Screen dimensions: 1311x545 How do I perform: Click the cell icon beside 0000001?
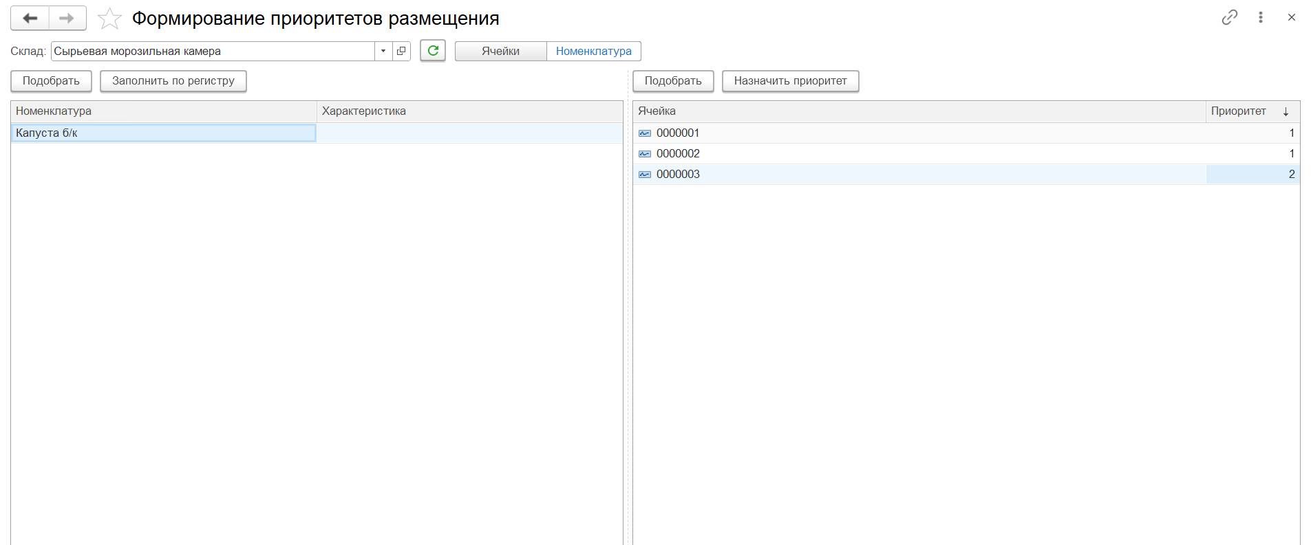645,133
